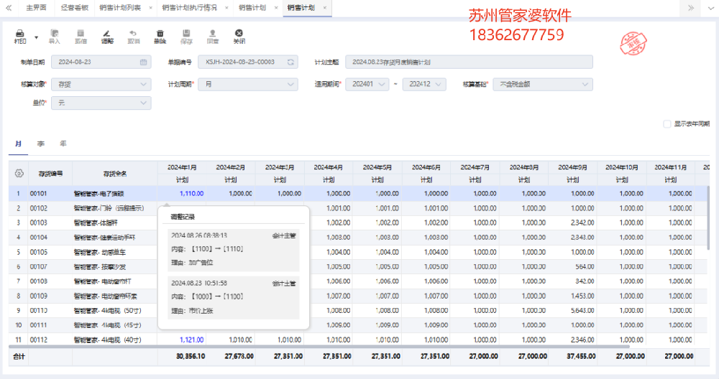The image size is (719, 379).
Task: Open table column settings gear
Action: pos(19,174)
